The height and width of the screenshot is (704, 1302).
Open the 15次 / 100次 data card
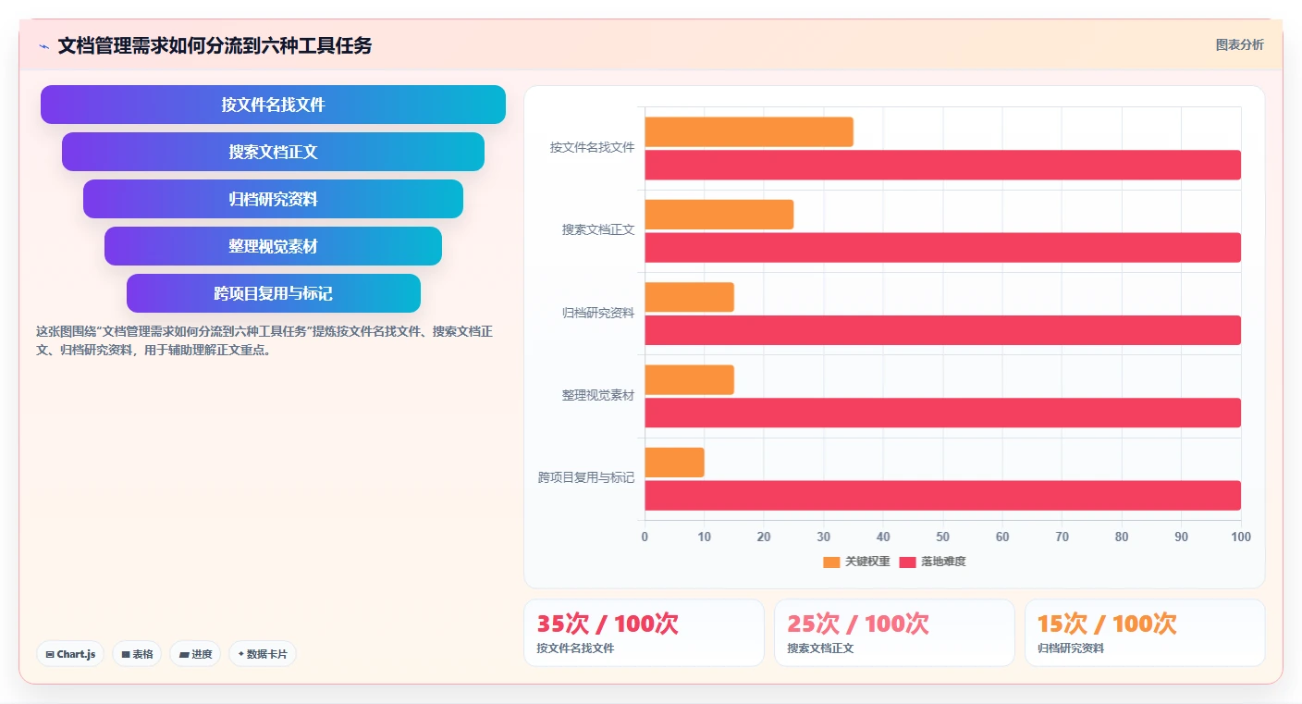(1145, 633)
